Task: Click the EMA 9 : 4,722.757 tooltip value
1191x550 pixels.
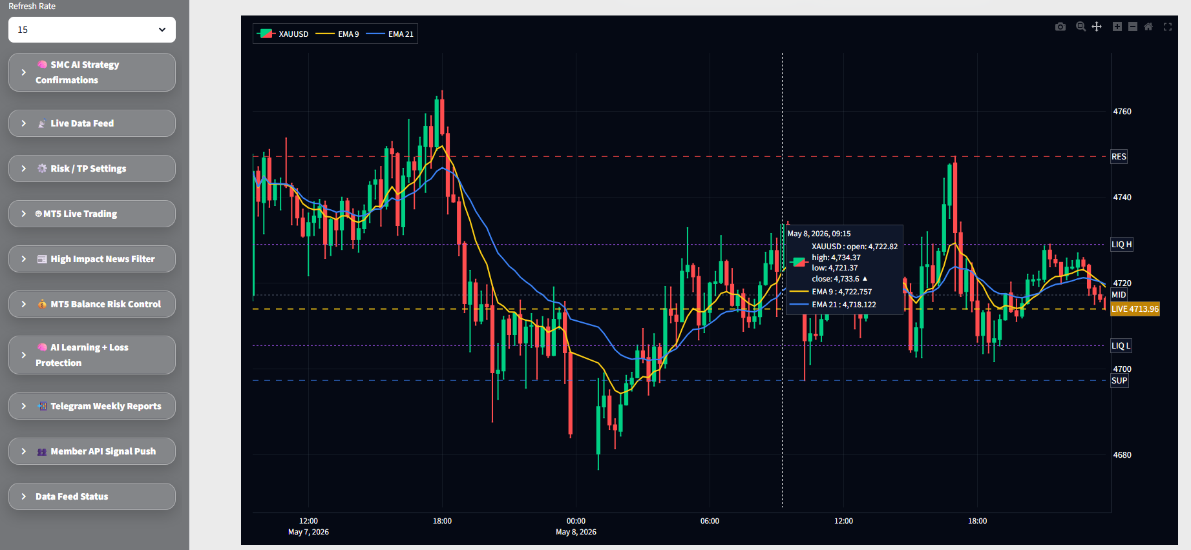Action: coord(841,292)
